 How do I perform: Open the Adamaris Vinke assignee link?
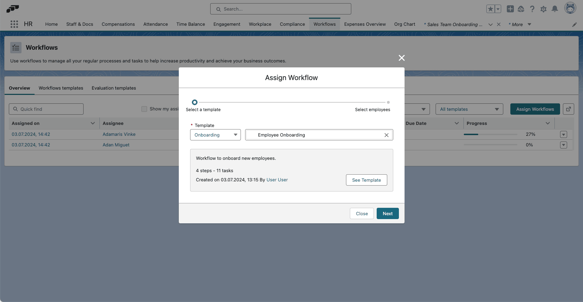click(119, 134)
